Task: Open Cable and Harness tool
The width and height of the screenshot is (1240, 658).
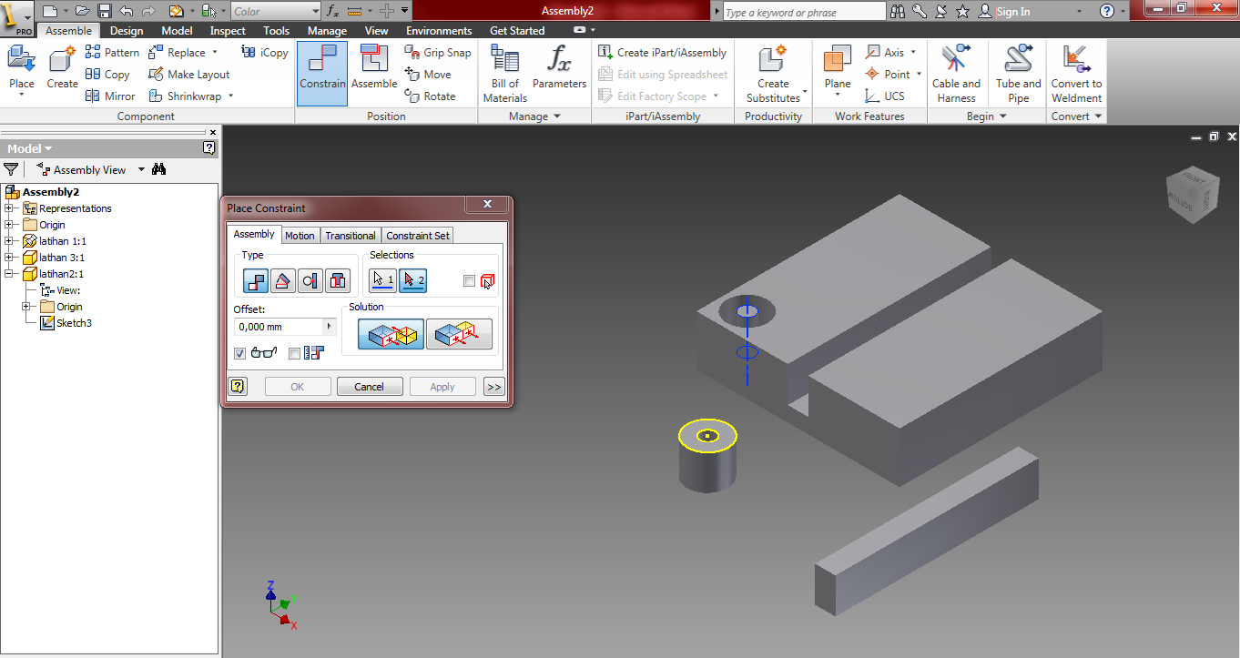Action: tap(956, 74)
